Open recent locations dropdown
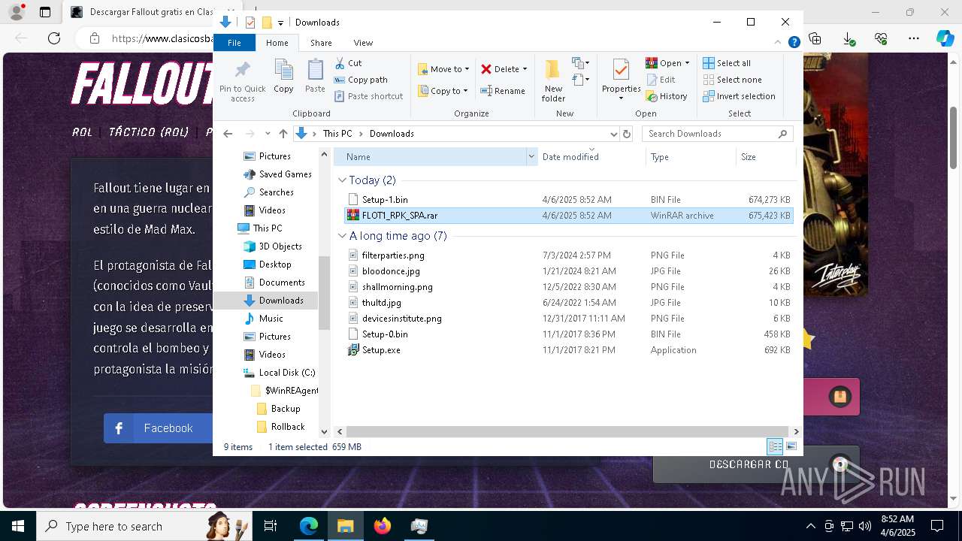 click(x=267, y=134)
